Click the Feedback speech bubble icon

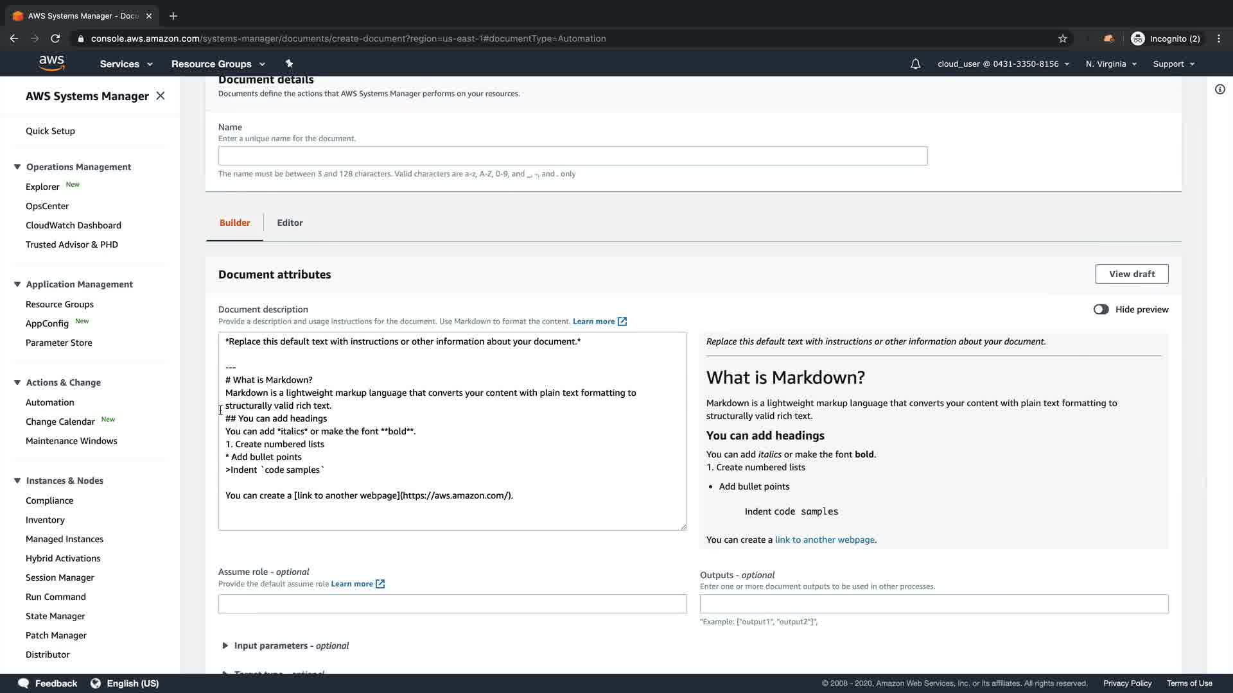(x=23, y=683)
